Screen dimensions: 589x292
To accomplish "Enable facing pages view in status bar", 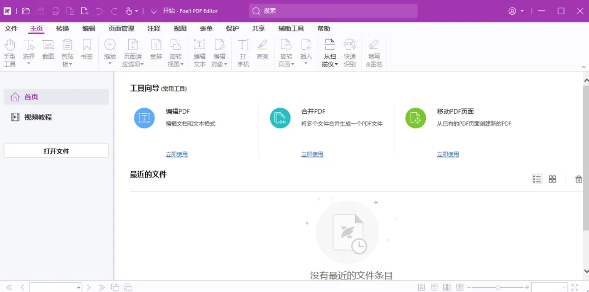I will pos(447,288).
